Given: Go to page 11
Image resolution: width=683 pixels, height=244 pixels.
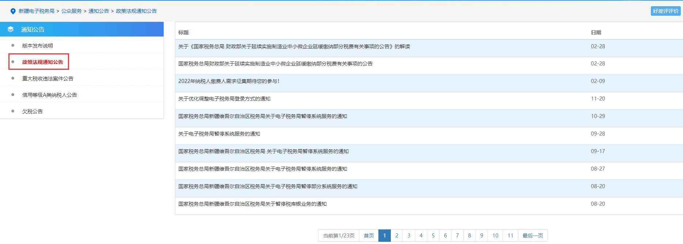Looking at the screenshot, I should pos(510,236).
